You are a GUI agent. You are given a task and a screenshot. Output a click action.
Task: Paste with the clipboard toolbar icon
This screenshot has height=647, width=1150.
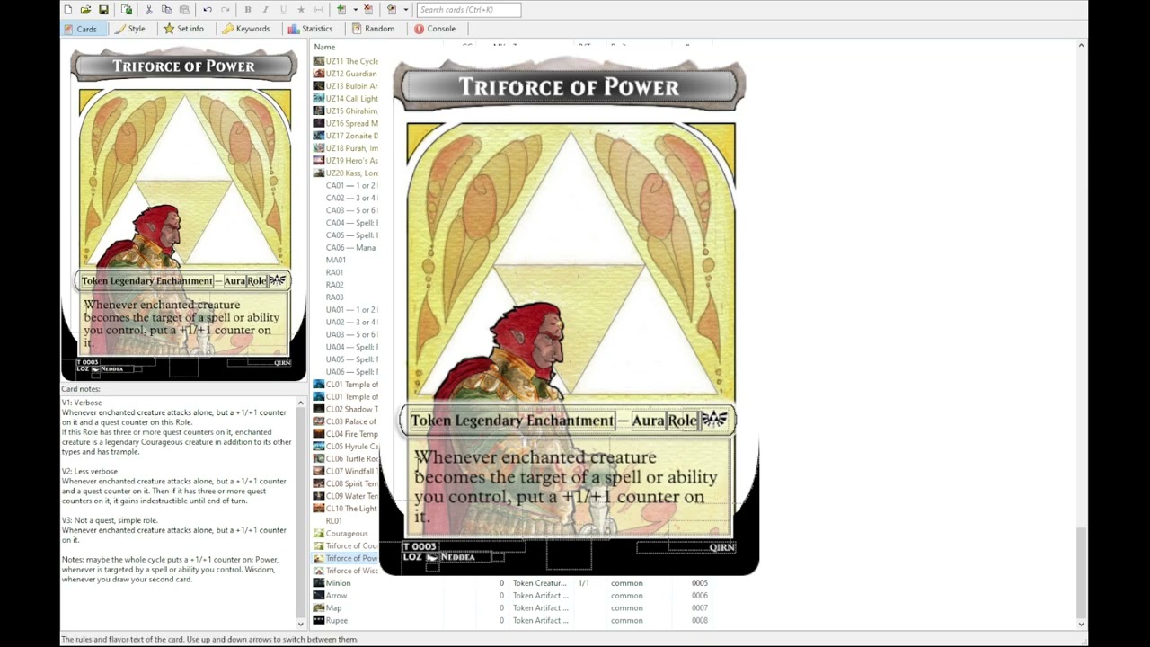[x=184, y=10]
